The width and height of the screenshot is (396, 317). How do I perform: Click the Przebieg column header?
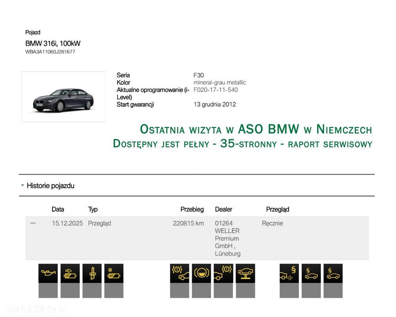(x=192, y=210)
